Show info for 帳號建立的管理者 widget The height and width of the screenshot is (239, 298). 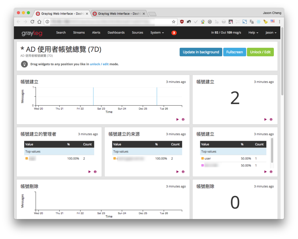95,172
